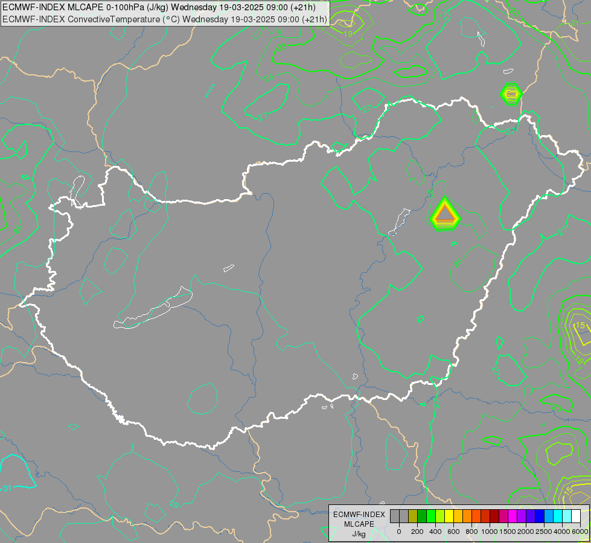Click the legend value '2500'
The height and width of the screenshot is (543, 591).
(x=544, y=532)
